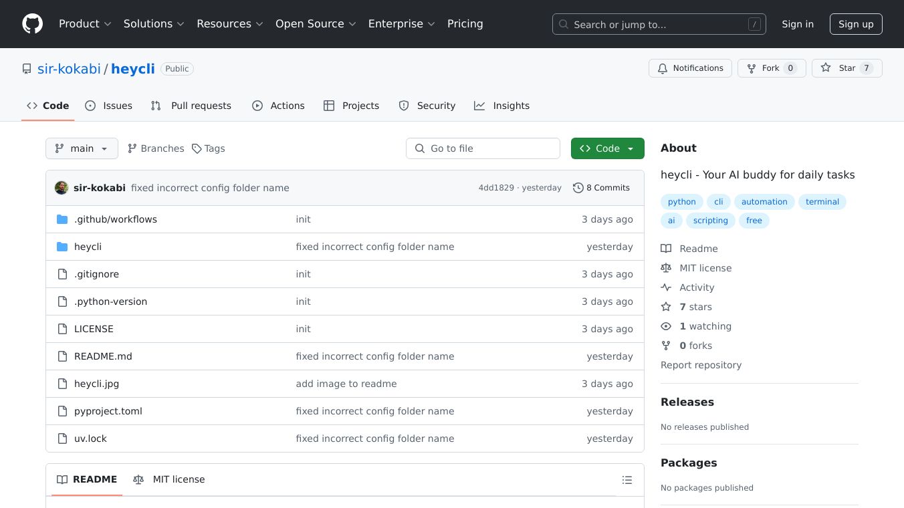Open the .github/workflows folder
The width and height of the screenshot is (904, 508).
tap(115, 219)
